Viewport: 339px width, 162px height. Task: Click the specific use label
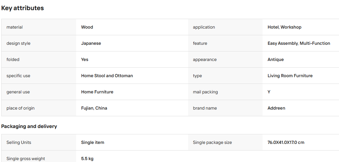pyautogui.click(x=18, y=76)
